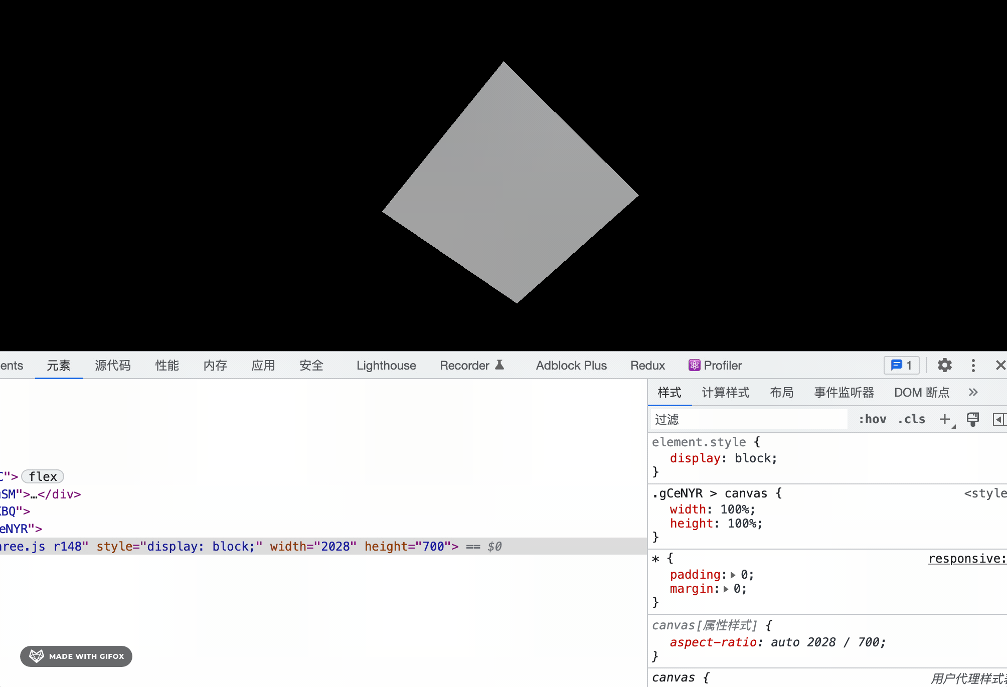Expand the padding value arrow
Image resolution: width=1007 pixels, height=687 pixels.
733,575
